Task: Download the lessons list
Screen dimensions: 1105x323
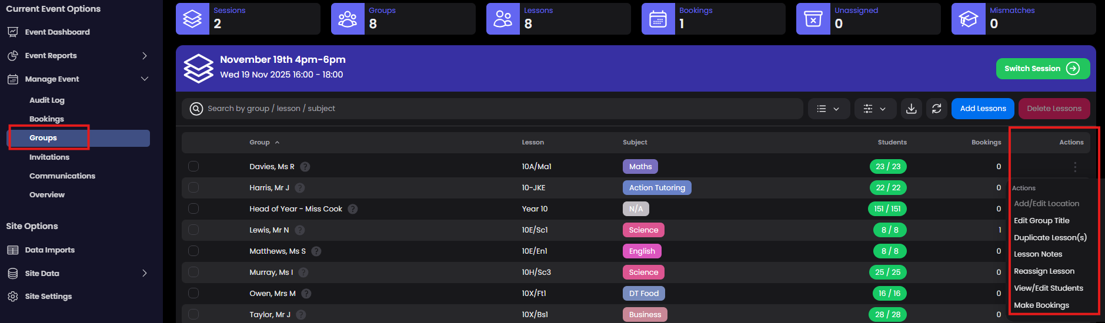Action: pyautogui.click(x=911, y=109)
